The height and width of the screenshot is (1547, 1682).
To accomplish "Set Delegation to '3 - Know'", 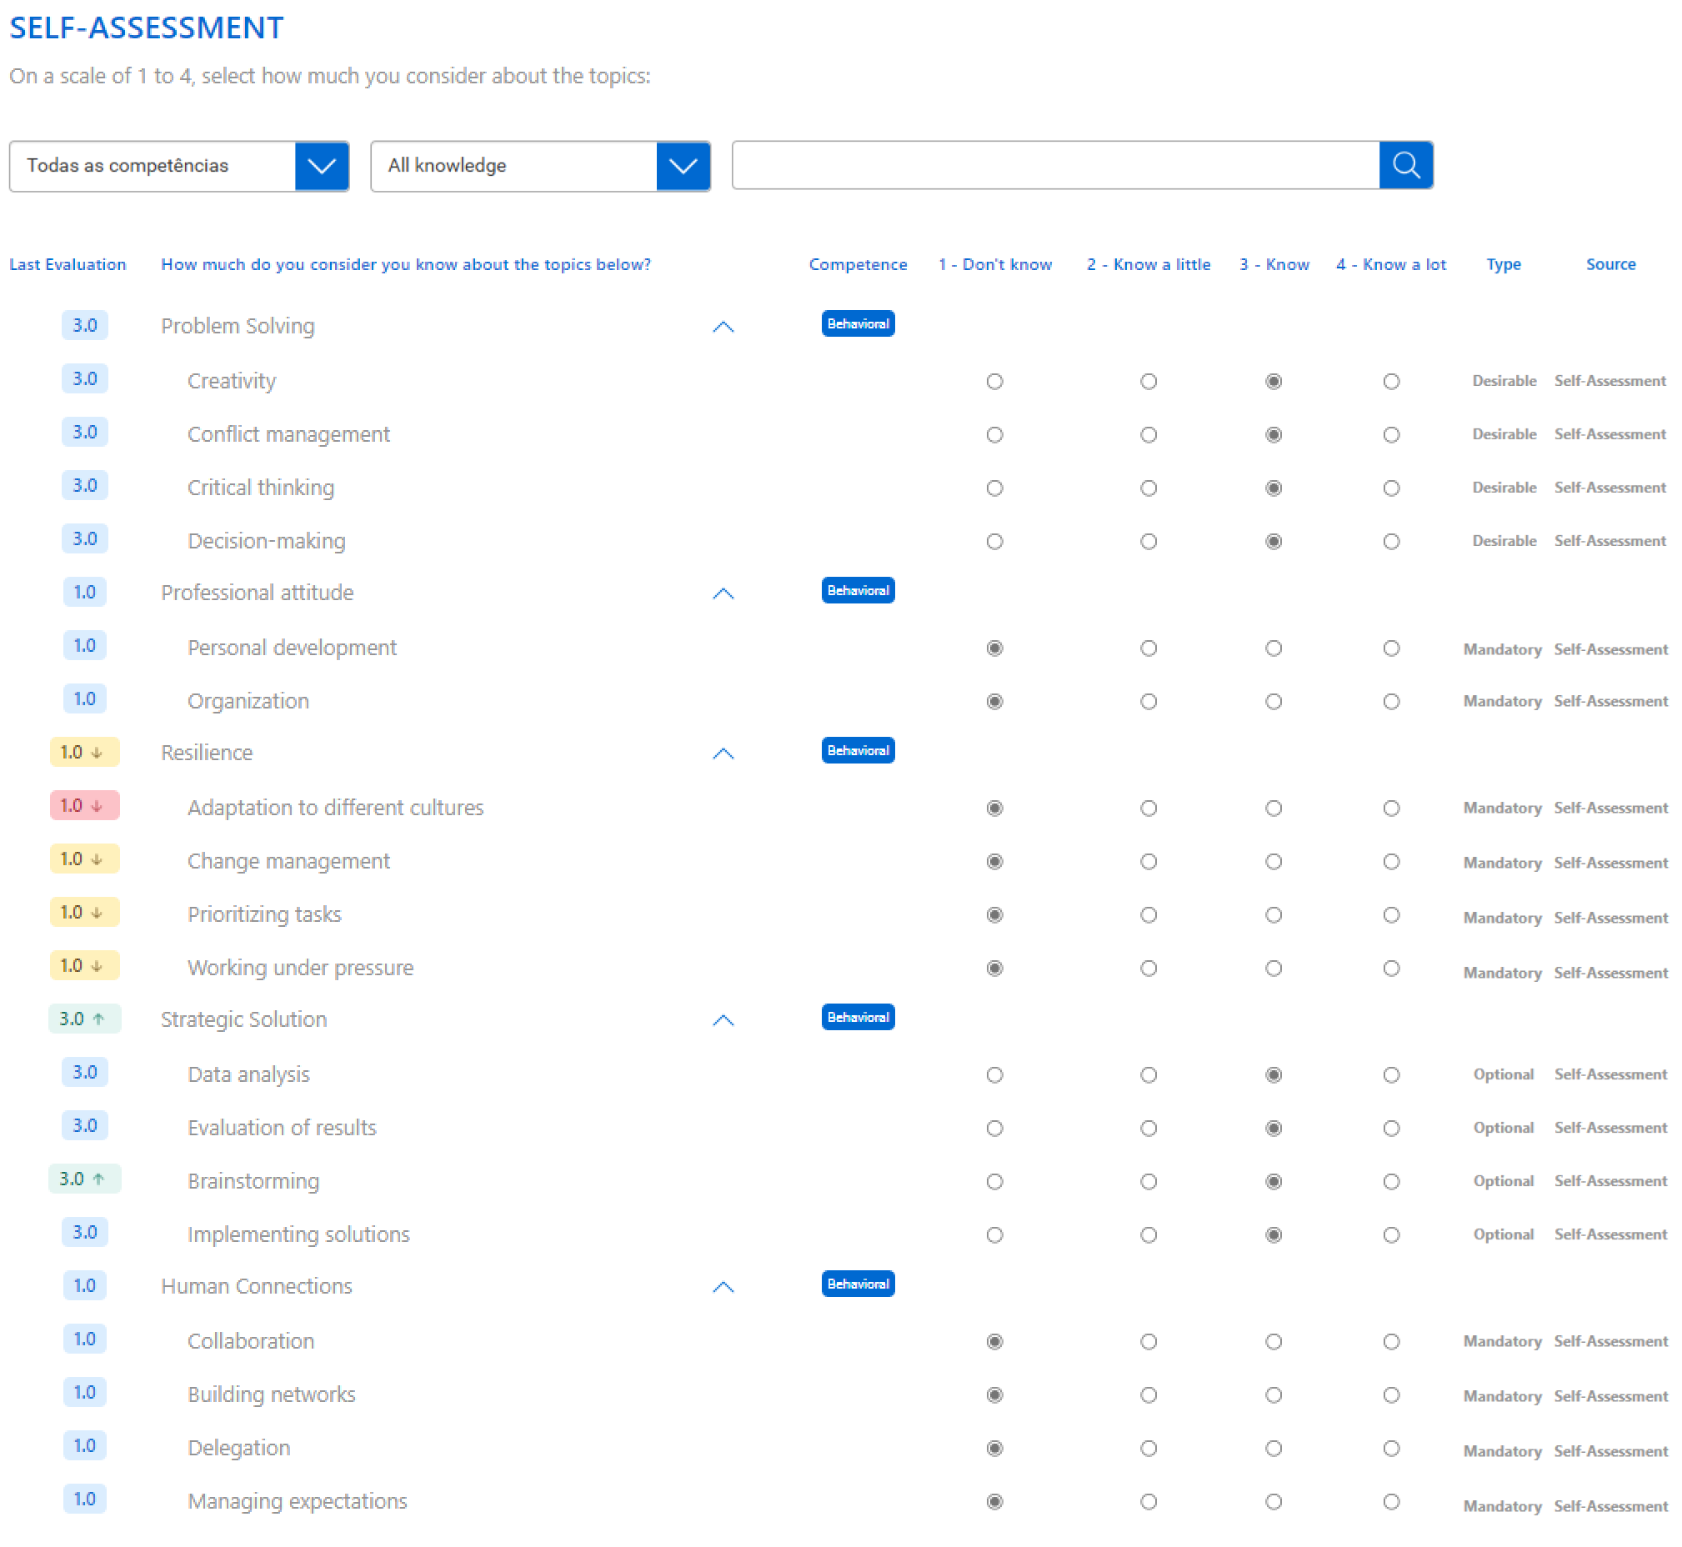I will pos(1273,1448).
